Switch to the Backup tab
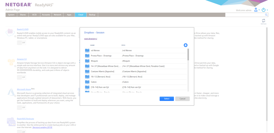Viewport: 274px width, 133px height. (x=92, y=15)
